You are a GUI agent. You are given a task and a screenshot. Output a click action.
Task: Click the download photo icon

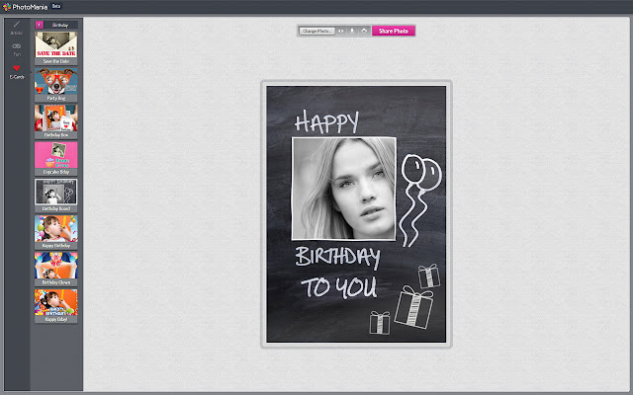tap(353, 31)
